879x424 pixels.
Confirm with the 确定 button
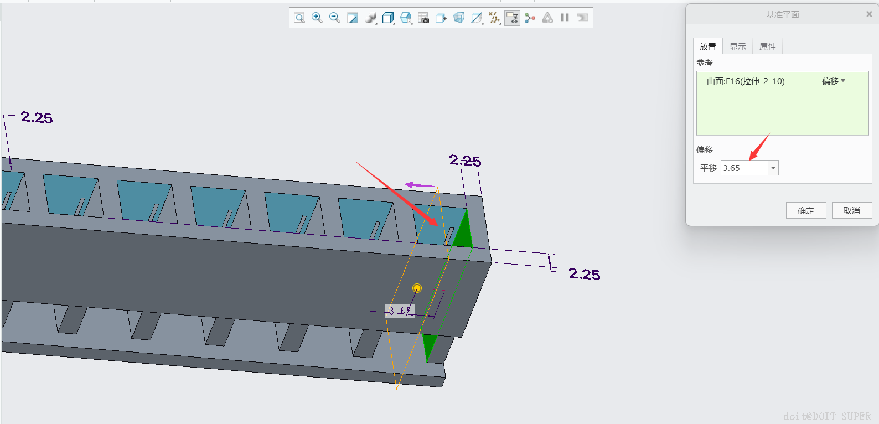coord(806,210)
